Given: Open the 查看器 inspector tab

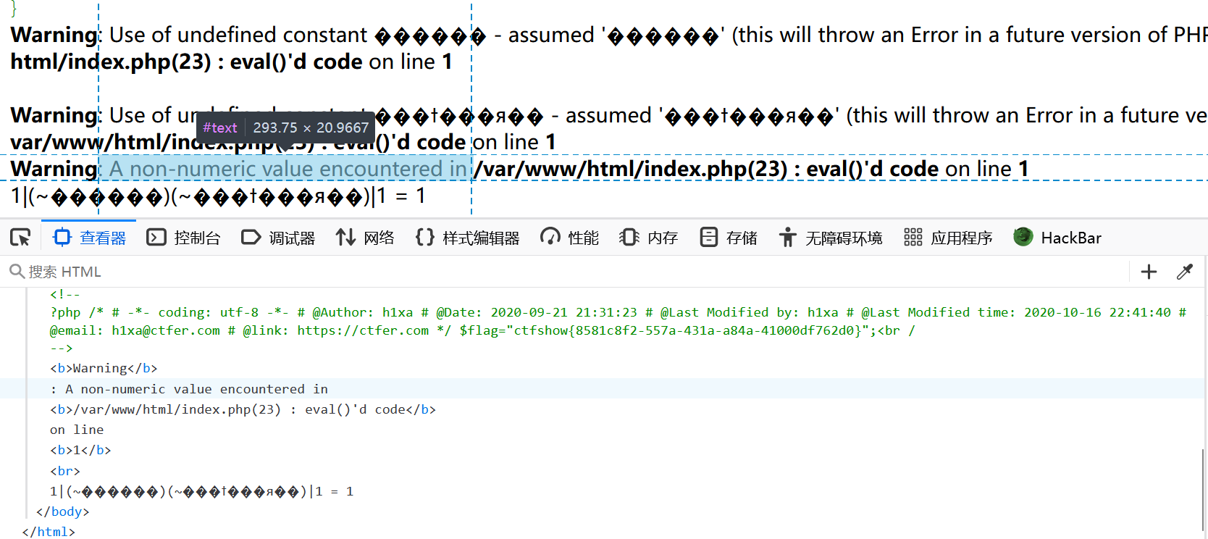Looking at the screenshot, I should 89,238.
